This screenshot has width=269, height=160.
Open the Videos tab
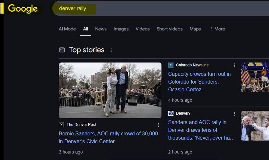click(x=143, y=29)
